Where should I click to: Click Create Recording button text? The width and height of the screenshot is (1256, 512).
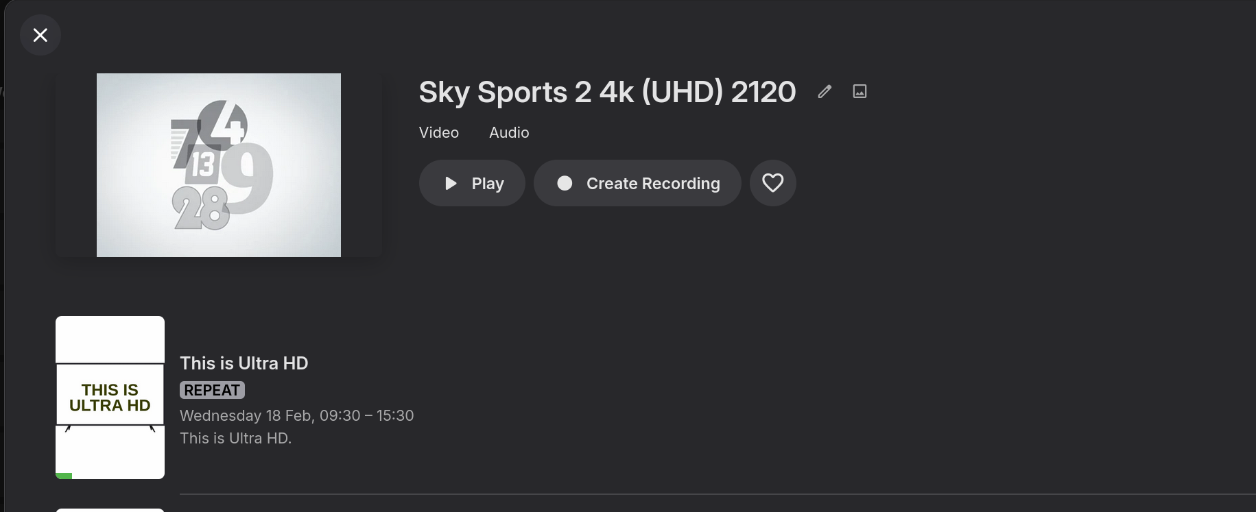[x=652, y=184]
